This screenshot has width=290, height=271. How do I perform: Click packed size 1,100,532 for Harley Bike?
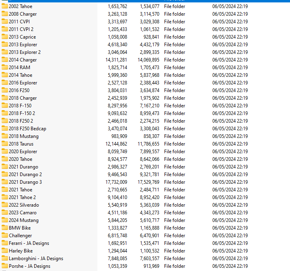pyautogui.click(x=150, y=250)
